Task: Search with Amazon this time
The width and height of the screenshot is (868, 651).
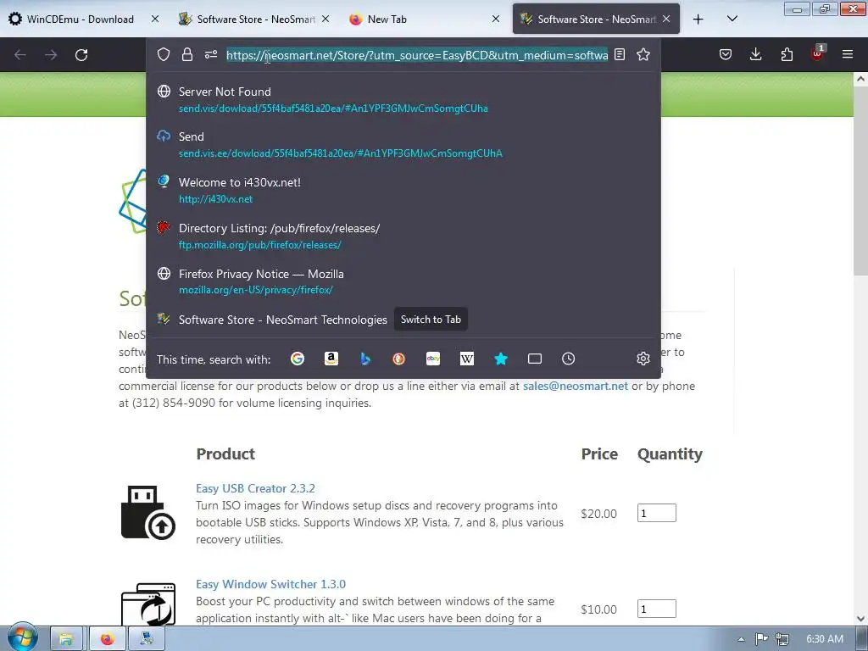Action: [x=331, y=359]
